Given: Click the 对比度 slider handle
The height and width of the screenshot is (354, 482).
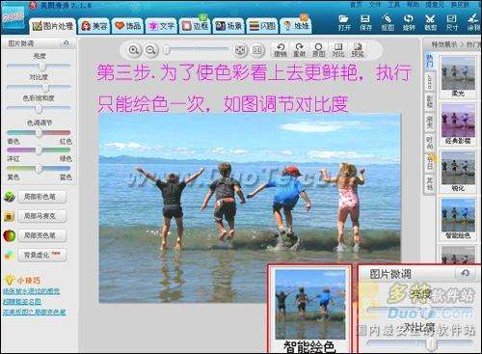Looking at the screenshot, I should [45, 87].
